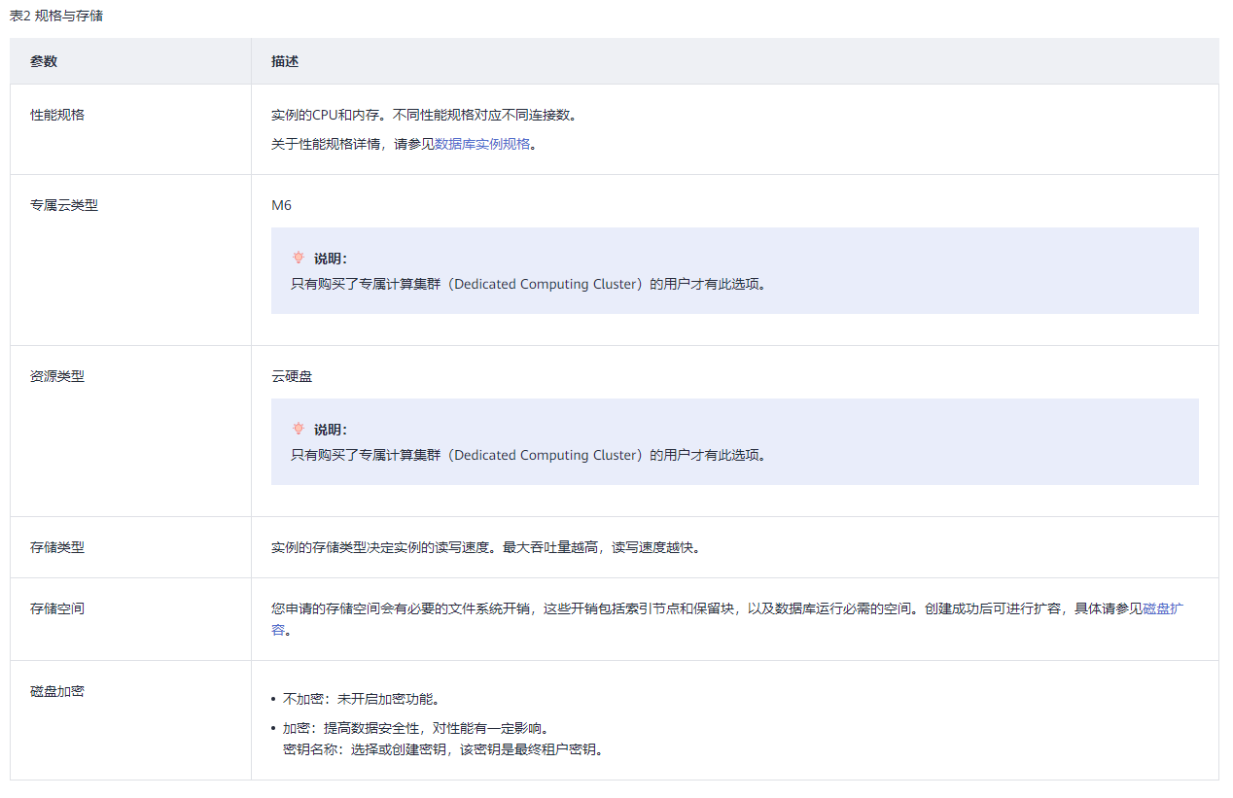
Task: Select the 专属云类型 parameter cell
Action: [130, 260]
